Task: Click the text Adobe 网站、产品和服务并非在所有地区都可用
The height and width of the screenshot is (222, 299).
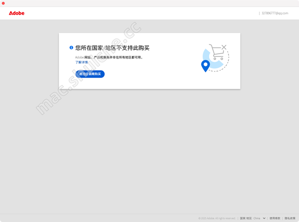Action: [x=109, y=57]
